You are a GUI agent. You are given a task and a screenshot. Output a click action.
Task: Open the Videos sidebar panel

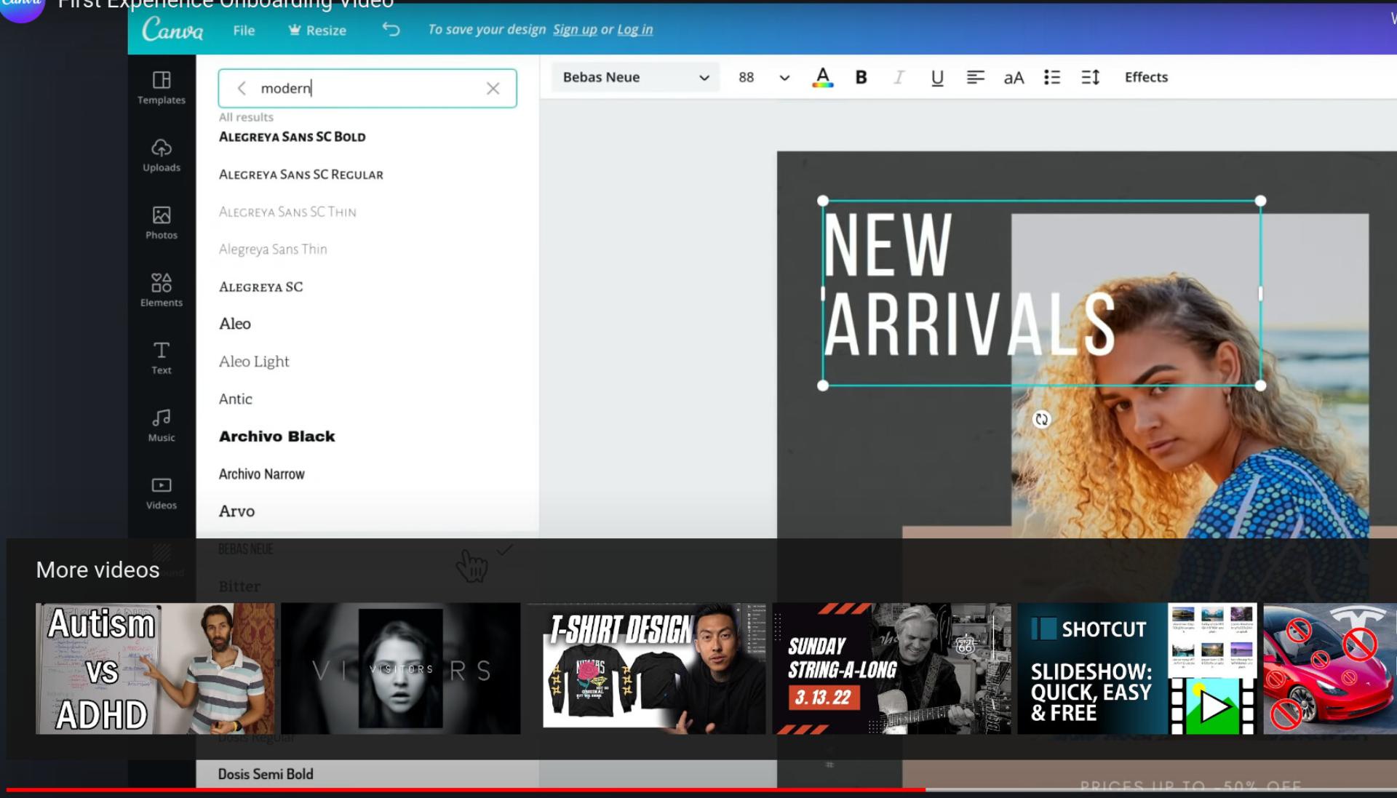coord(162,493)
